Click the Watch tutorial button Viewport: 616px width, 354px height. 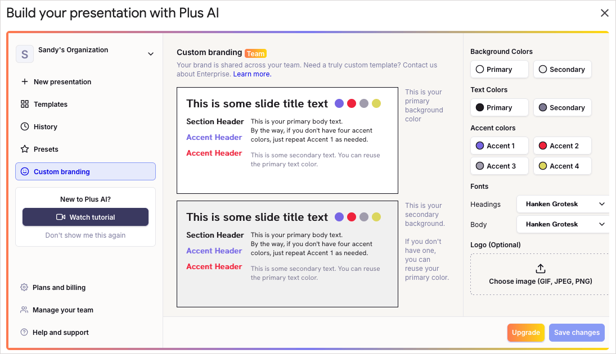point(86,217)
